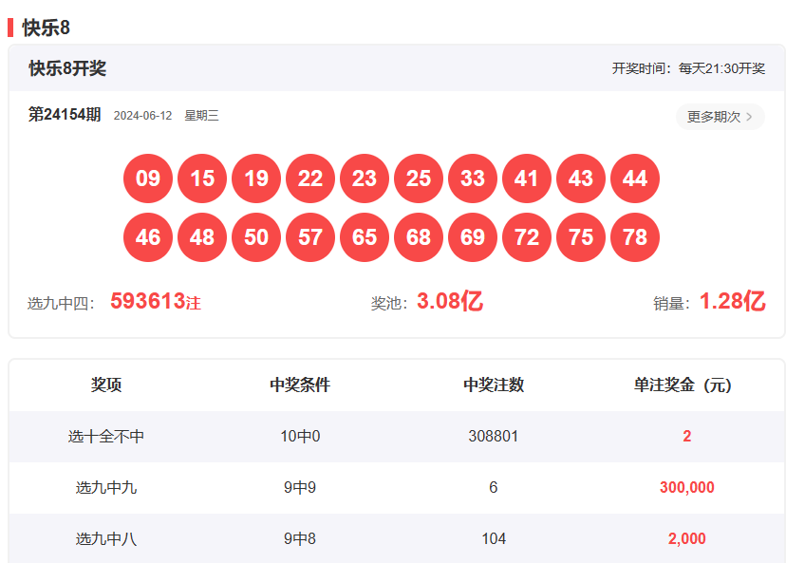
Task: Select the red ball numbered 22
Action: coord(310,178)
